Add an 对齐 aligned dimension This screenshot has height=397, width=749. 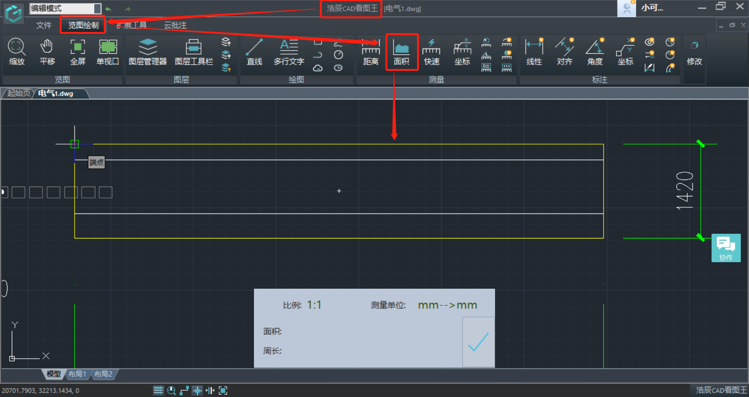(564, 52)
